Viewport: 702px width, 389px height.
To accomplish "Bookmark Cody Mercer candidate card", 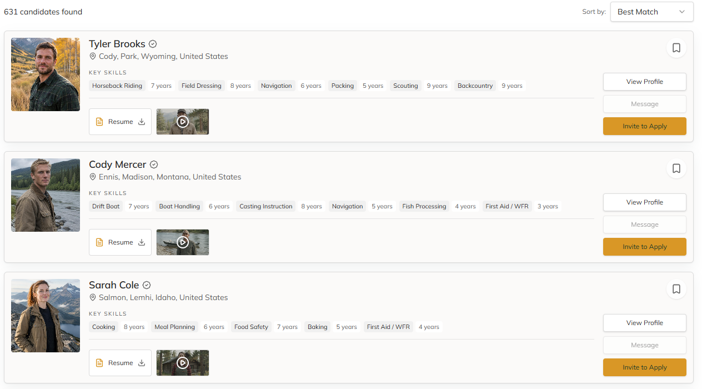I will point(676,168).
